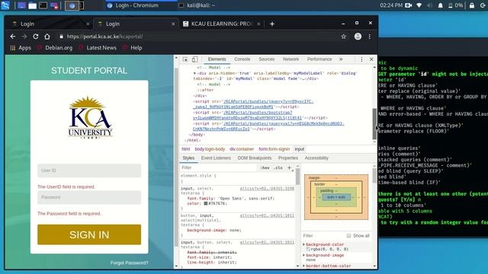Image resolution: width=488 pixels, height=274 pixels.
Task: Toggle device toolbar in DevTools
Action: coord(194,59)
